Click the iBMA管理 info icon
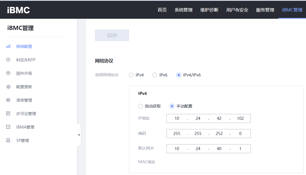The height and width of the screenshot is (175, 306). coord(8,127)
